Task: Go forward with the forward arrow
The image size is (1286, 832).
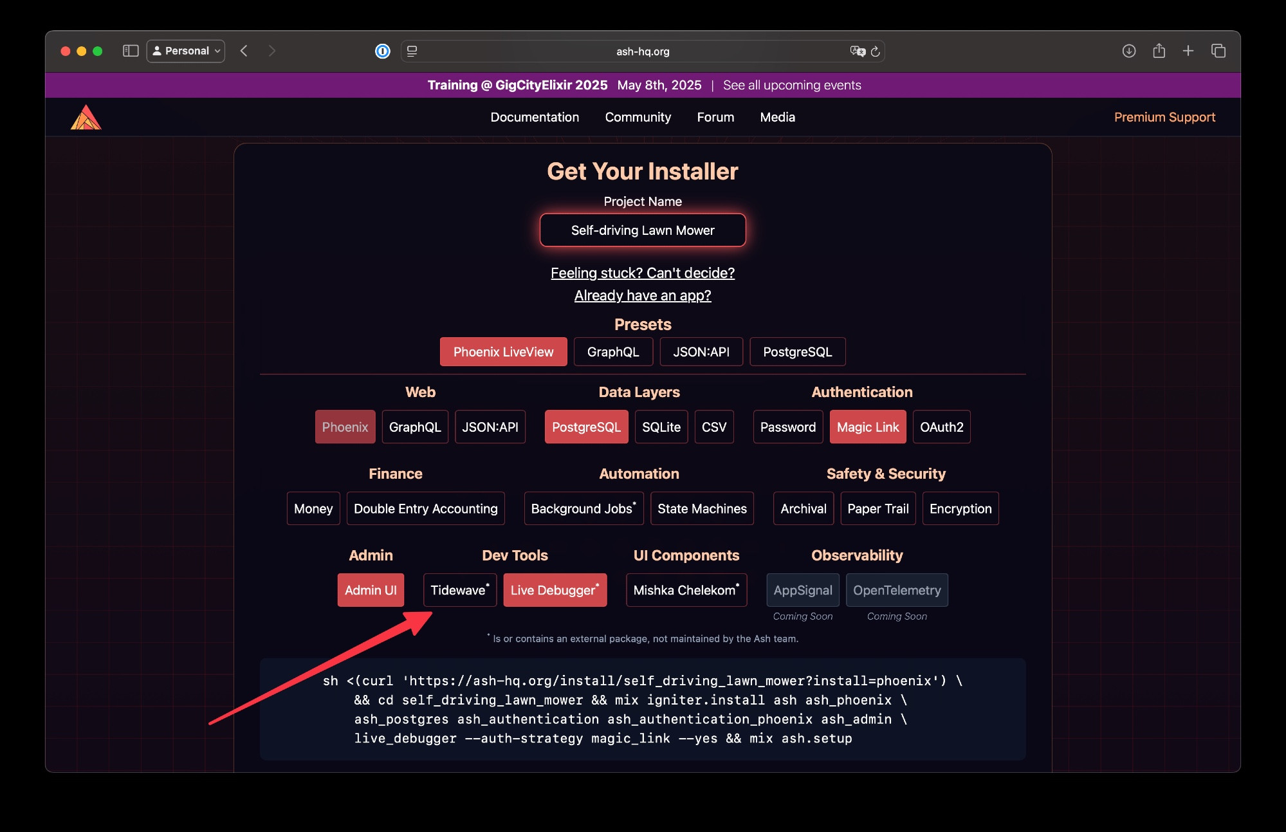Action: coord(271,51)
